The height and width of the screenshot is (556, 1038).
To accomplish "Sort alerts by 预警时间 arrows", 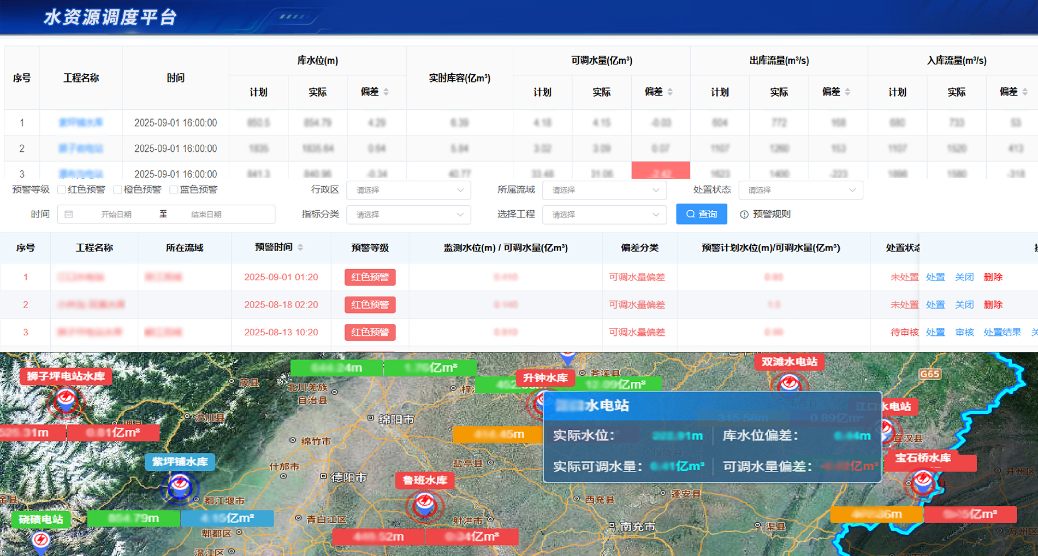I will pos(300,247).
